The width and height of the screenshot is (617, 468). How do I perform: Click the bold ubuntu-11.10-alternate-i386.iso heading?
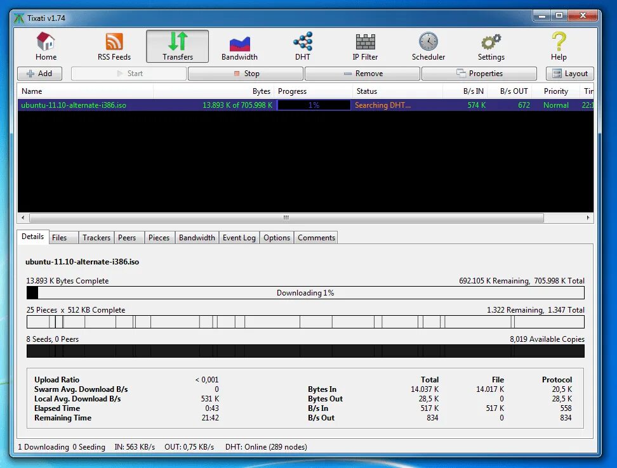(x=83, y=262)
